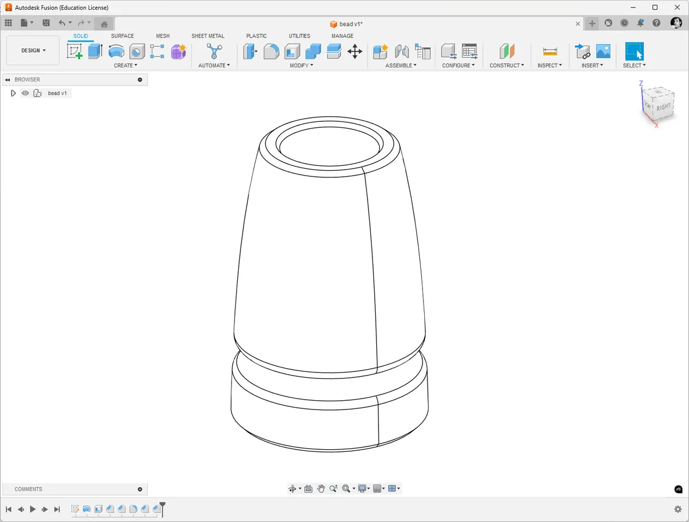
Task: Select the Revolve tool
Action: tap(116, 51)
